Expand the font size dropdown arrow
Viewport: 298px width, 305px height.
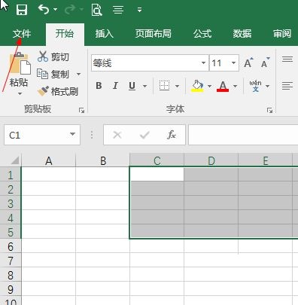[x=234, y=63]
